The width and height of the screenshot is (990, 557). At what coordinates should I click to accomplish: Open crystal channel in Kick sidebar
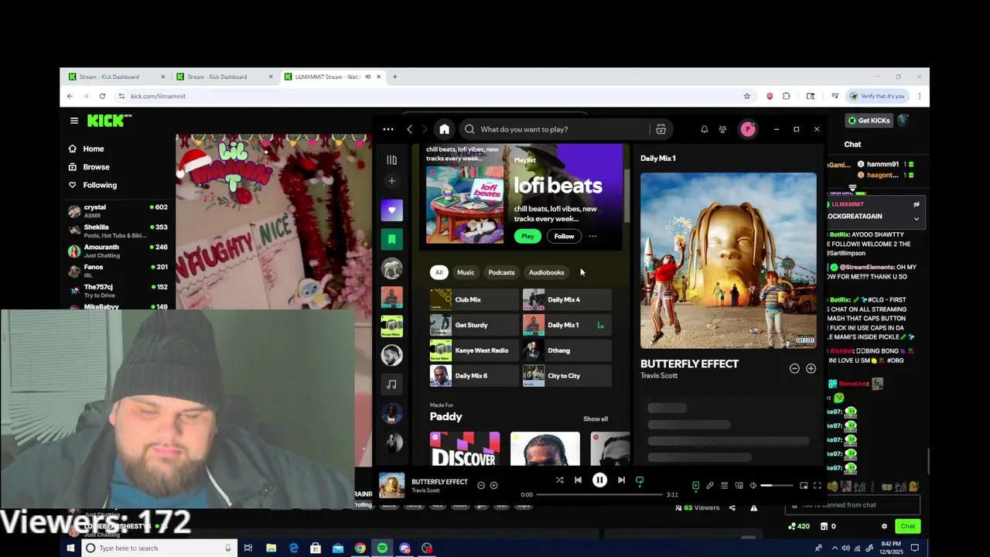(x=117, y=210)
